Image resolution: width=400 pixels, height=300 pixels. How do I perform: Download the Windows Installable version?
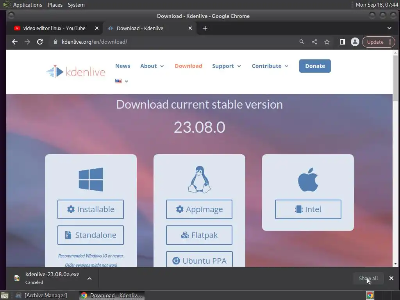click(x=91, y=209)
